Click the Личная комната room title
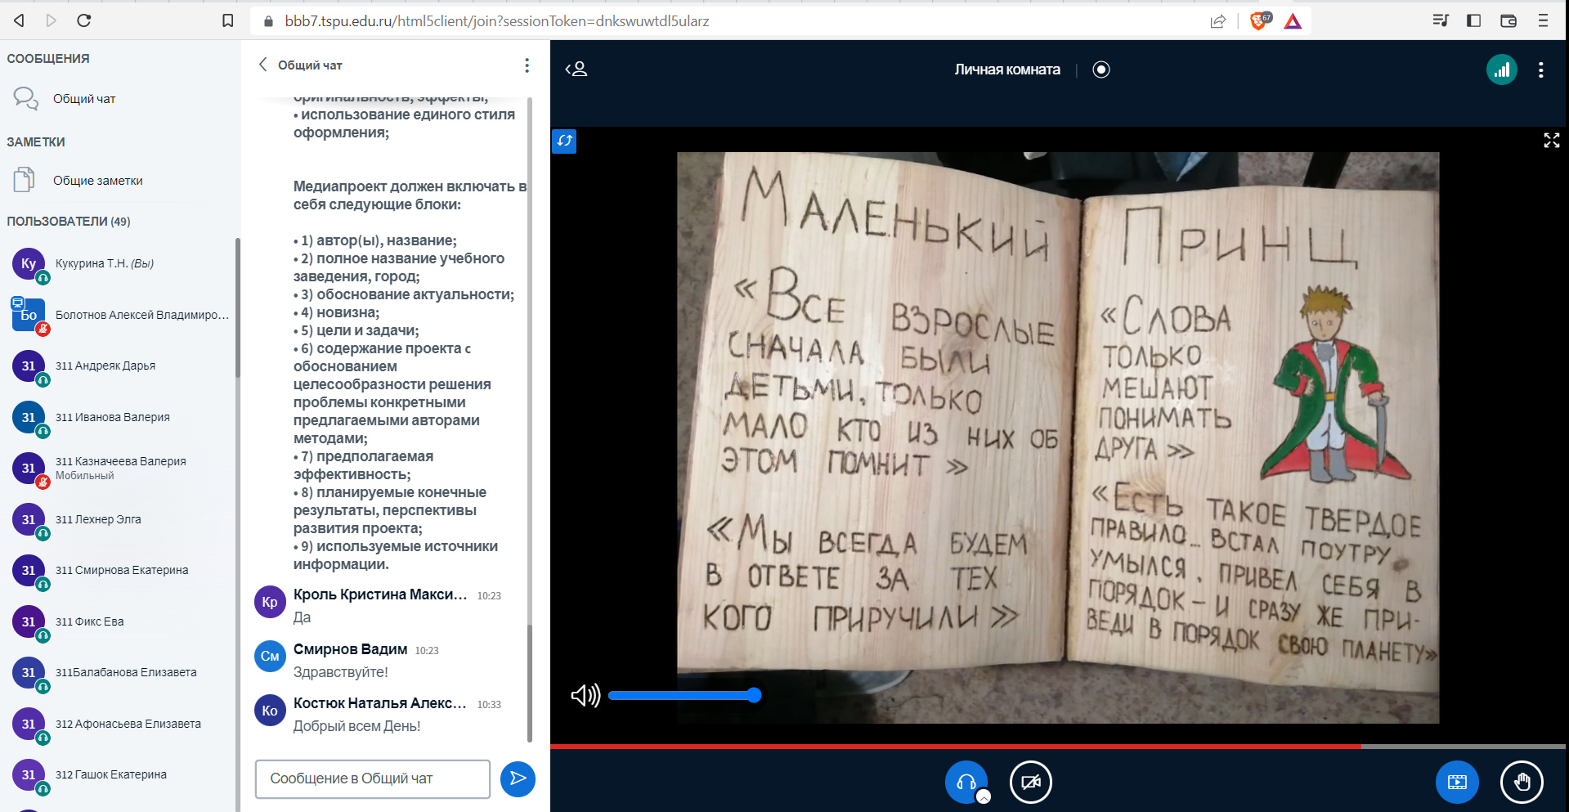Viewport: 1569px width, 812px height. tap(1007, 70)
